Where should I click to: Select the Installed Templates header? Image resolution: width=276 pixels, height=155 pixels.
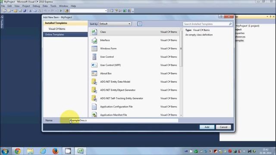tap(65, 23)
